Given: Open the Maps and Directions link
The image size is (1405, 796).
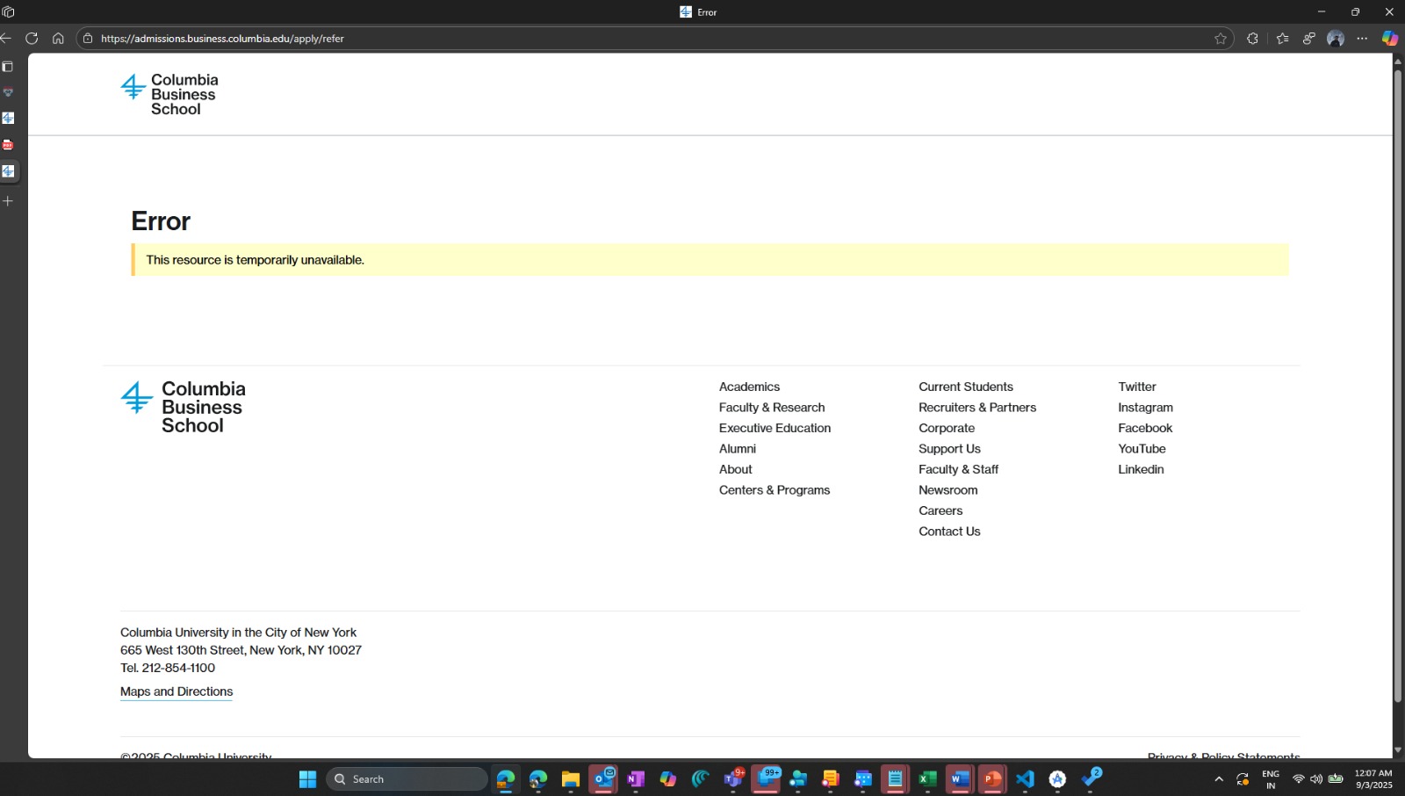Looking at the screenshot, I should [177, 691].
